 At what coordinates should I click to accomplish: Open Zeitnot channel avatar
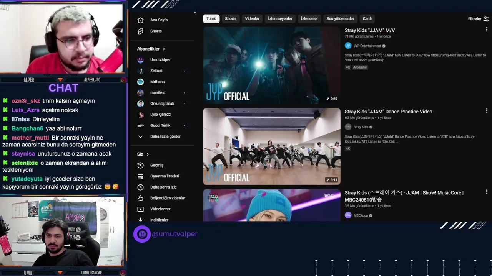tap(141, 71)
